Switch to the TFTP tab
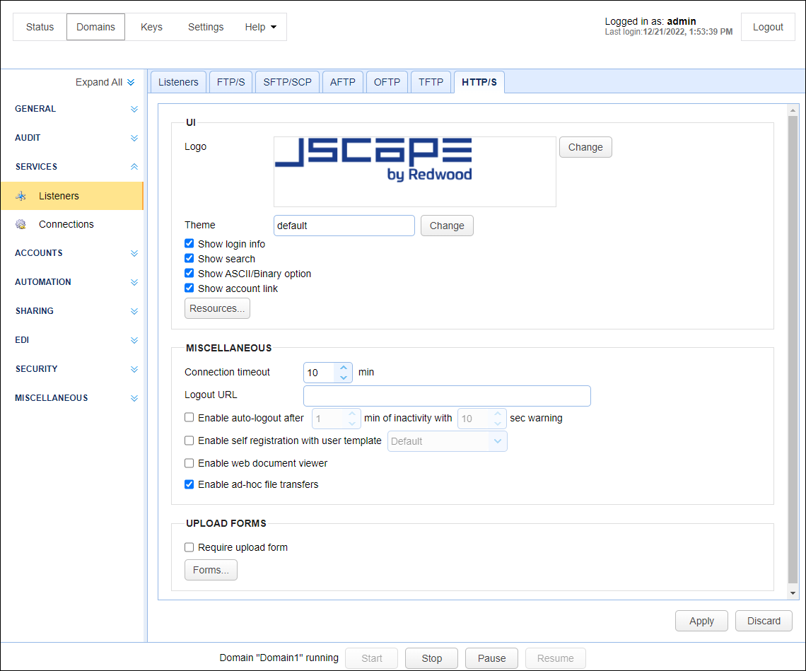Screen dimensions: 806x671 431,82
